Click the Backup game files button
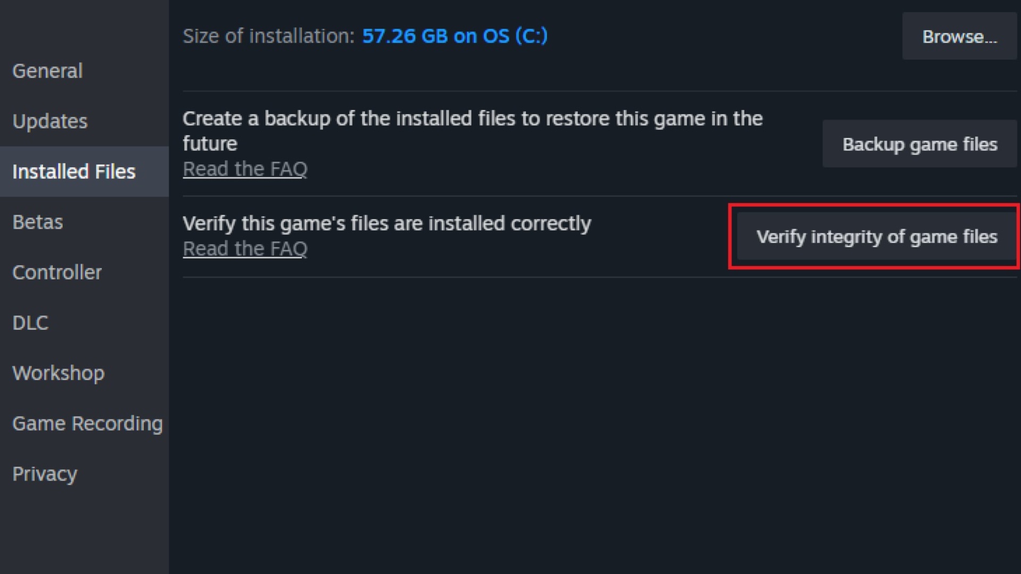This screenshot has width=1021, height=574. (x=919, y=143)
